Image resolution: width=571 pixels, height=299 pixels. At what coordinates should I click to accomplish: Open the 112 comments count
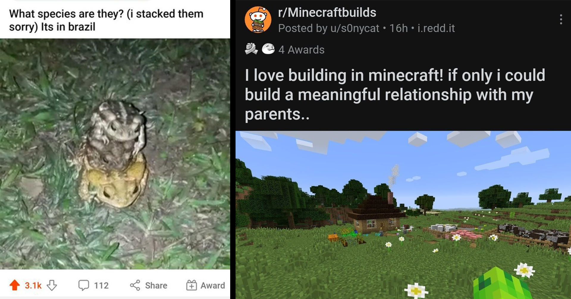pyautogui.click(x=101, y=285)
